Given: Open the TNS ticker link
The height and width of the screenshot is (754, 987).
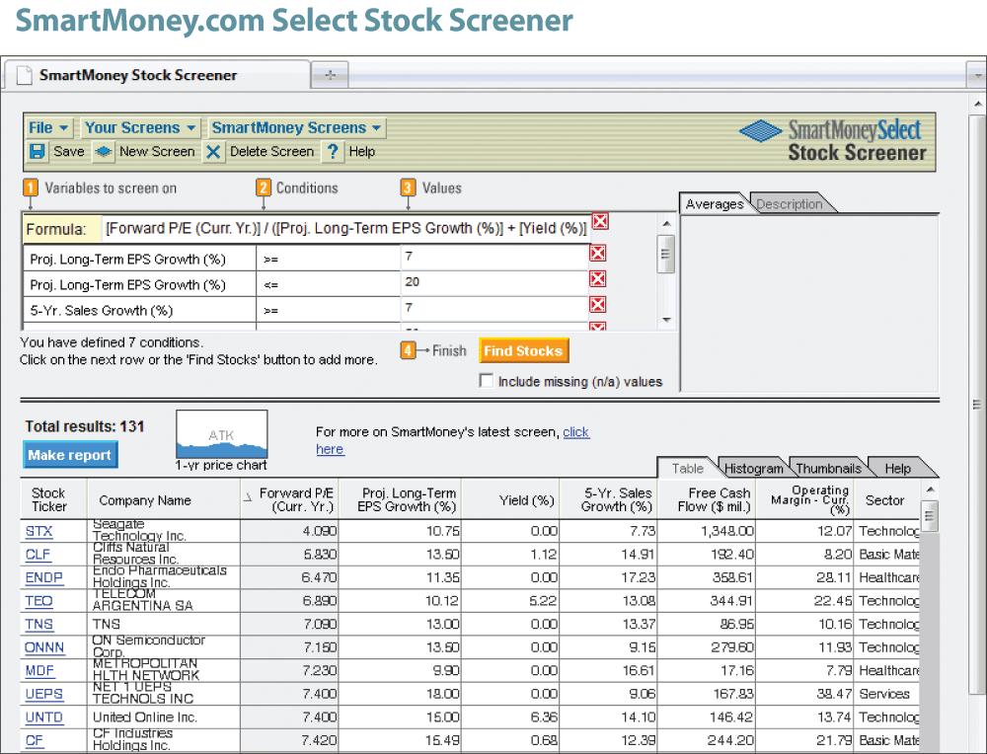Looking at the screenshot, I should click(x=38, y=625).
